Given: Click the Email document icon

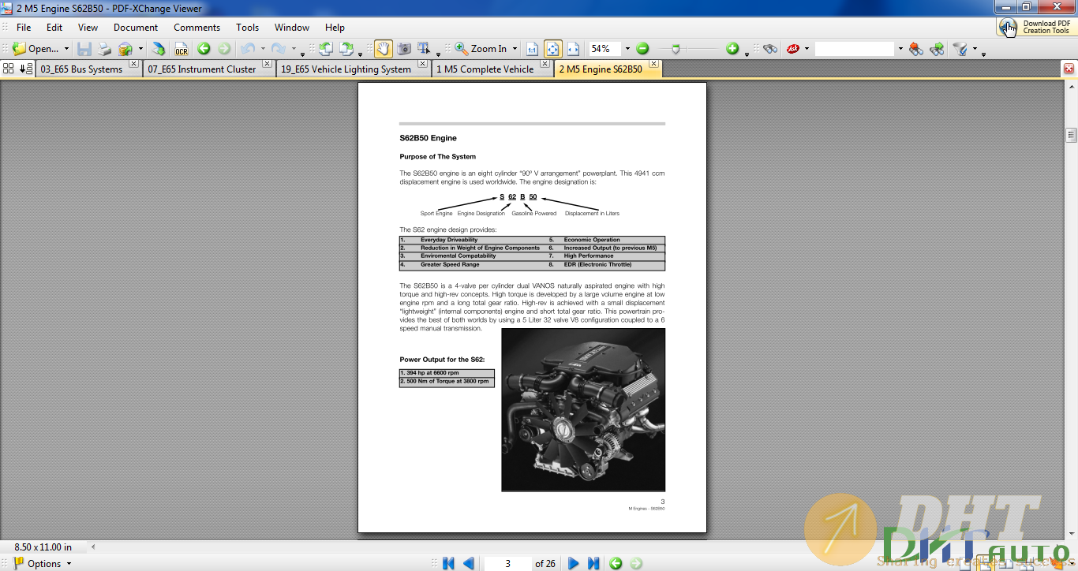Looking at the screenshot, I should (x=125, y=49).
